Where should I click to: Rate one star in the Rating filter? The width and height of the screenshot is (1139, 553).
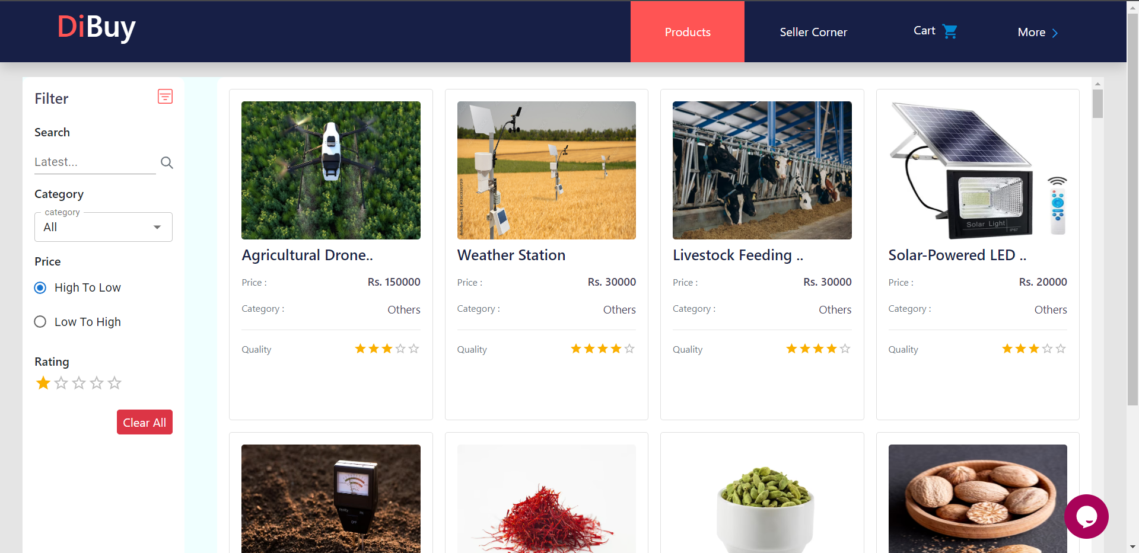[43, 383]
